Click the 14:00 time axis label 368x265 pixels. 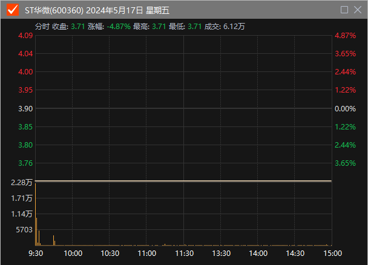pos(258,254)
